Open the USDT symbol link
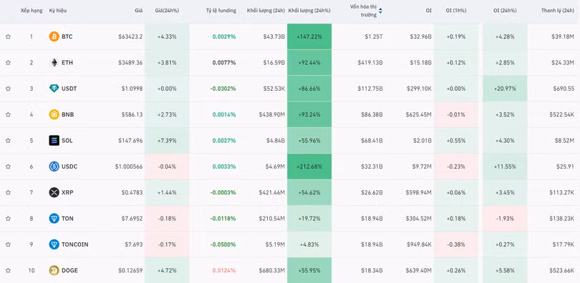Screen dimensions: 580x283 point(69,89)
